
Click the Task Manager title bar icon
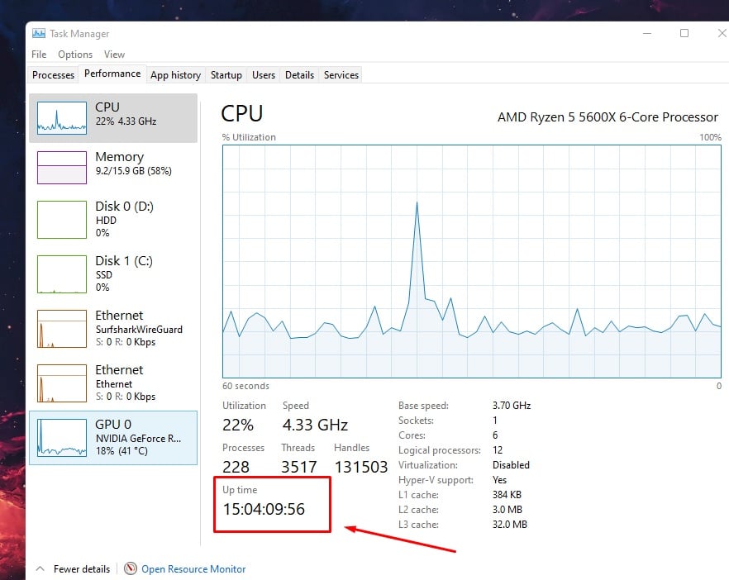tap(39, 33)
